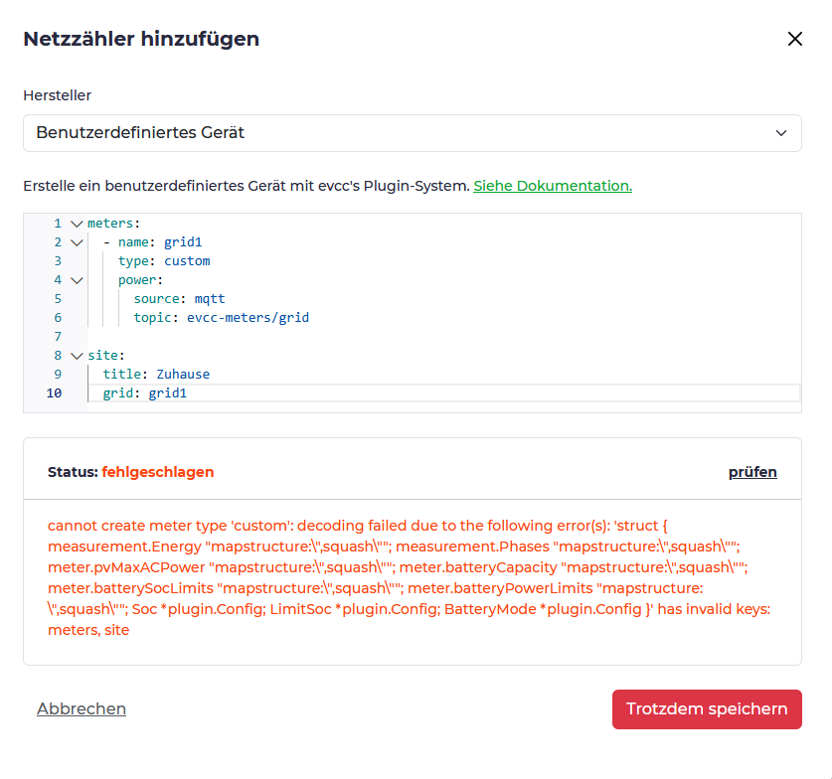832x779 pixels.
Task: Collapse the power block fold arrow
Action: (x=77, y=280)
